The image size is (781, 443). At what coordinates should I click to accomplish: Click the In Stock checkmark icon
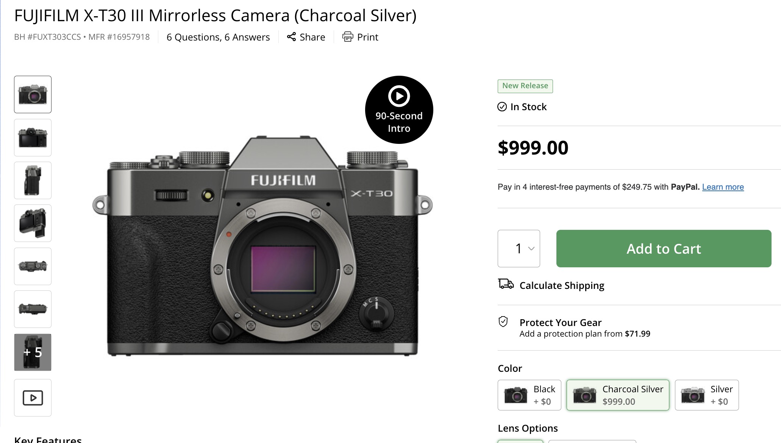[501, 107]
